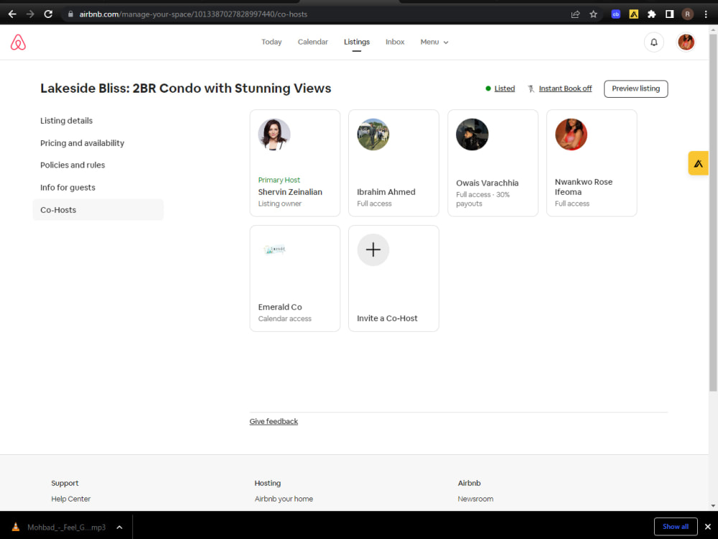This screenshot has height=539, width=718.
Task: Expand the Menu dropdown
Action: coord(434,42)
